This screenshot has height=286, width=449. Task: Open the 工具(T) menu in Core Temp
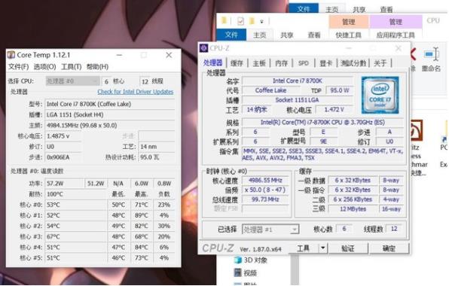coord(72,67)
